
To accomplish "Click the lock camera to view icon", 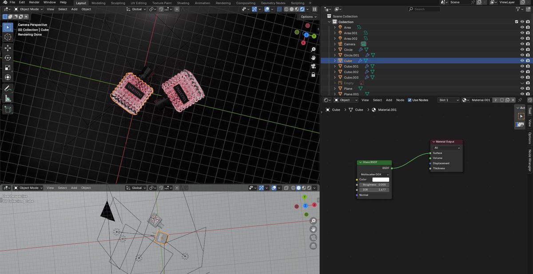I will [x=313, y=75].
